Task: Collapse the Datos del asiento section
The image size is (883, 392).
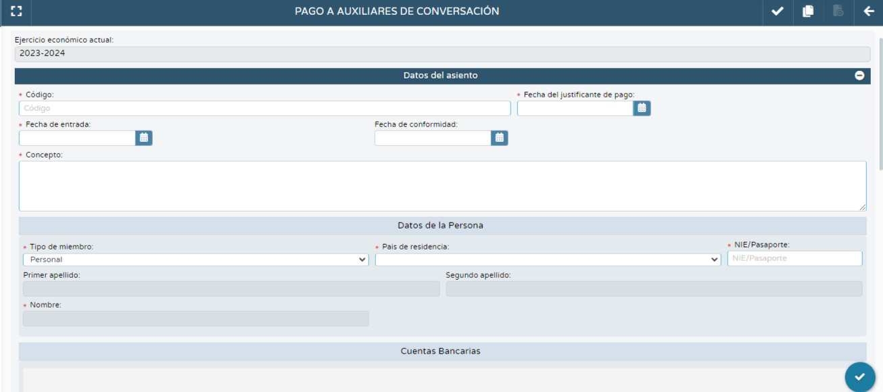Action: 859,76
